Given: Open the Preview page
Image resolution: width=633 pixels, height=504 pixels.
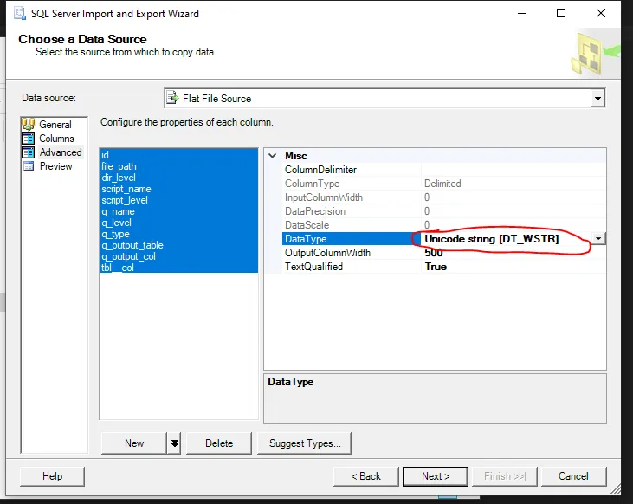Looking at the screenshot, I should (x=55, y=166).
